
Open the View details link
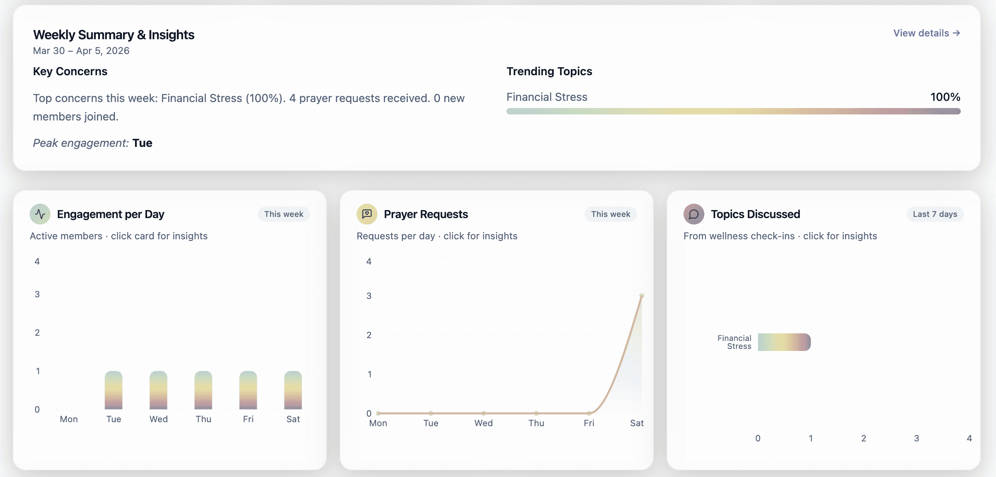pos(921,33)
